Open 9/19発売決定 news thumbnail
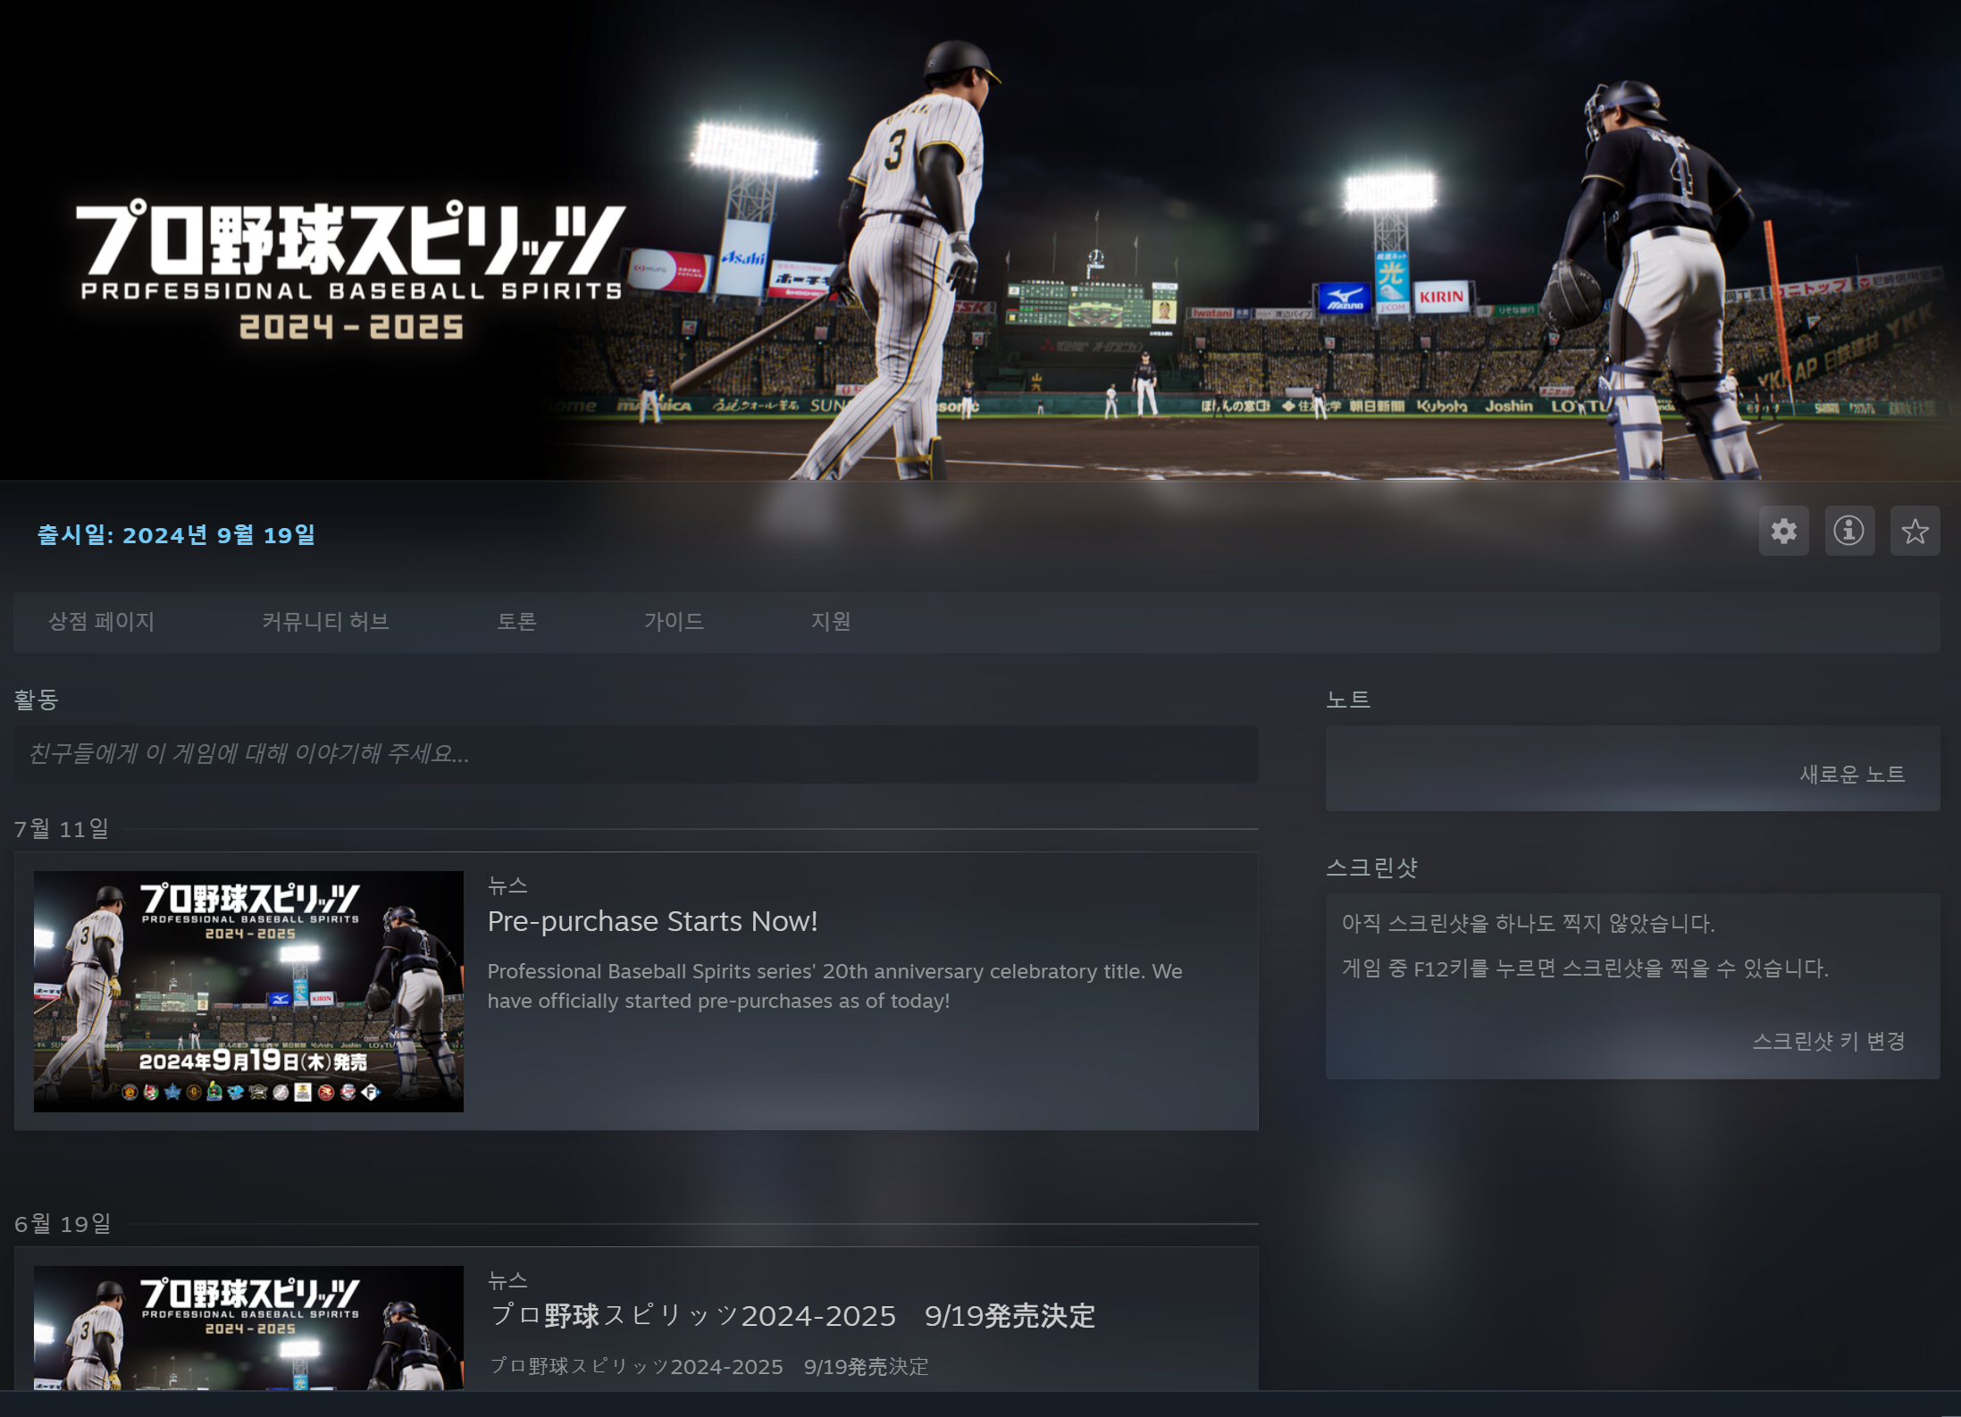This screenshot has width=1961, height=1417. coord(248,1328)
